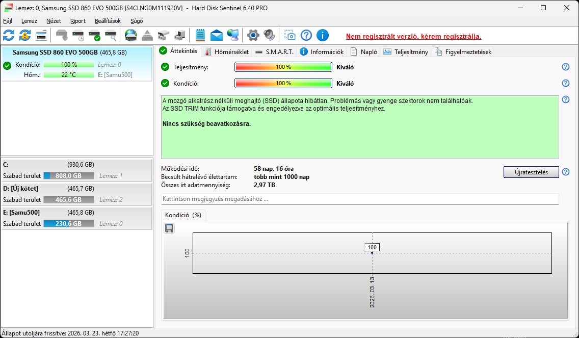Select the D: [Új kötet] partition entry
The width and height of the screenshot is (579, 338).
[x=77, y=194]
